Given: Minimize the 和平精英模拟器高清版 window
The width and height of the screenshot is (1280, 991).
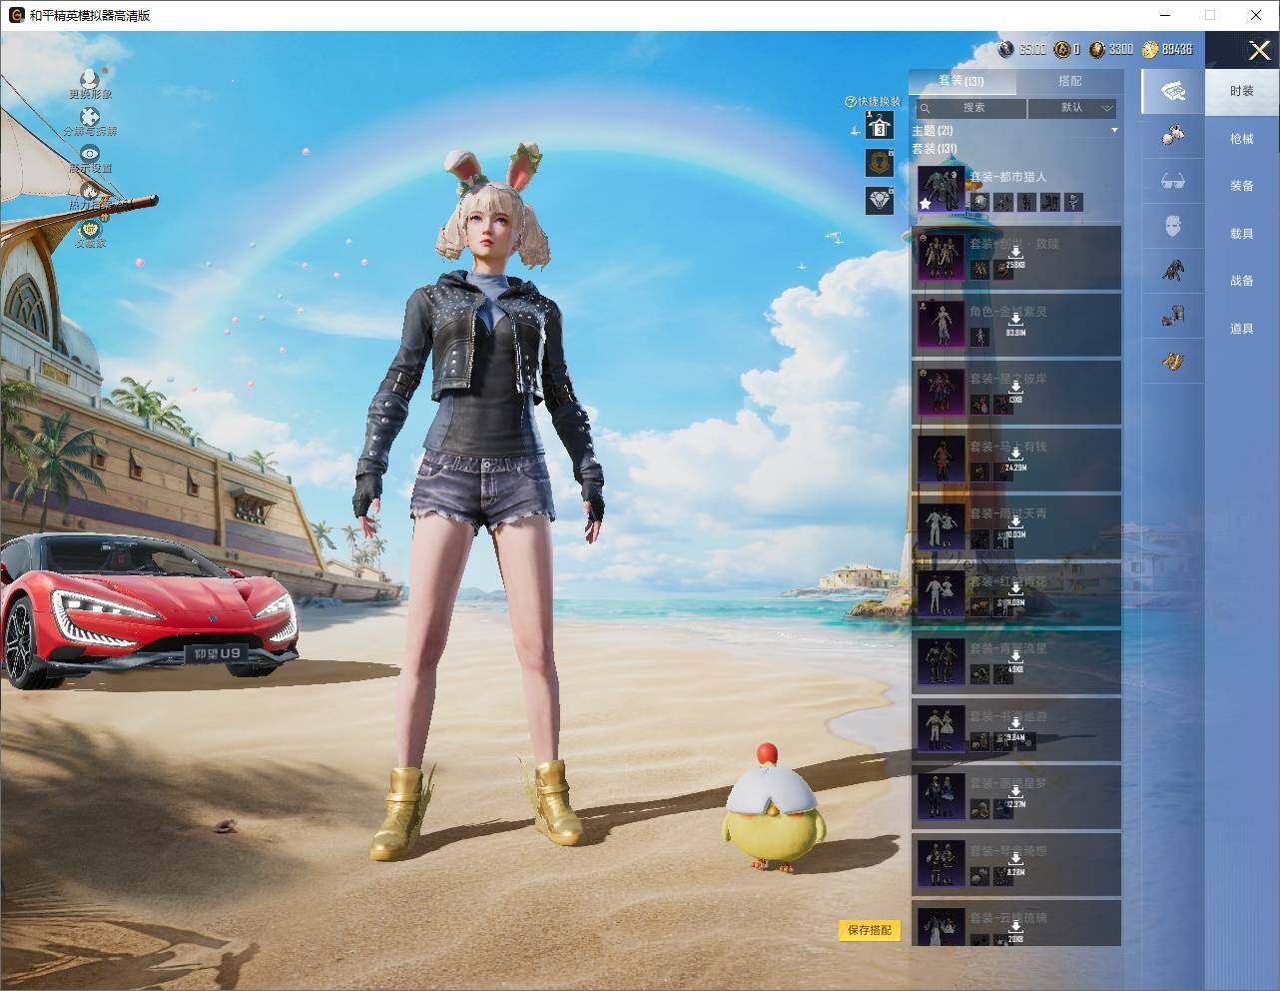Looking at the screenshot, I should point(1164,15).
